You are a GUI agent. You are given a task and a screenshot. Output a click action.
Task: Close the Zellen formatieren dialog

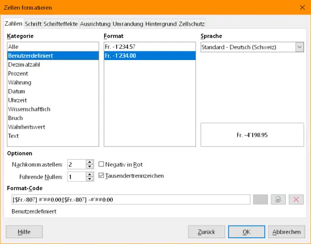pos(299,8)
